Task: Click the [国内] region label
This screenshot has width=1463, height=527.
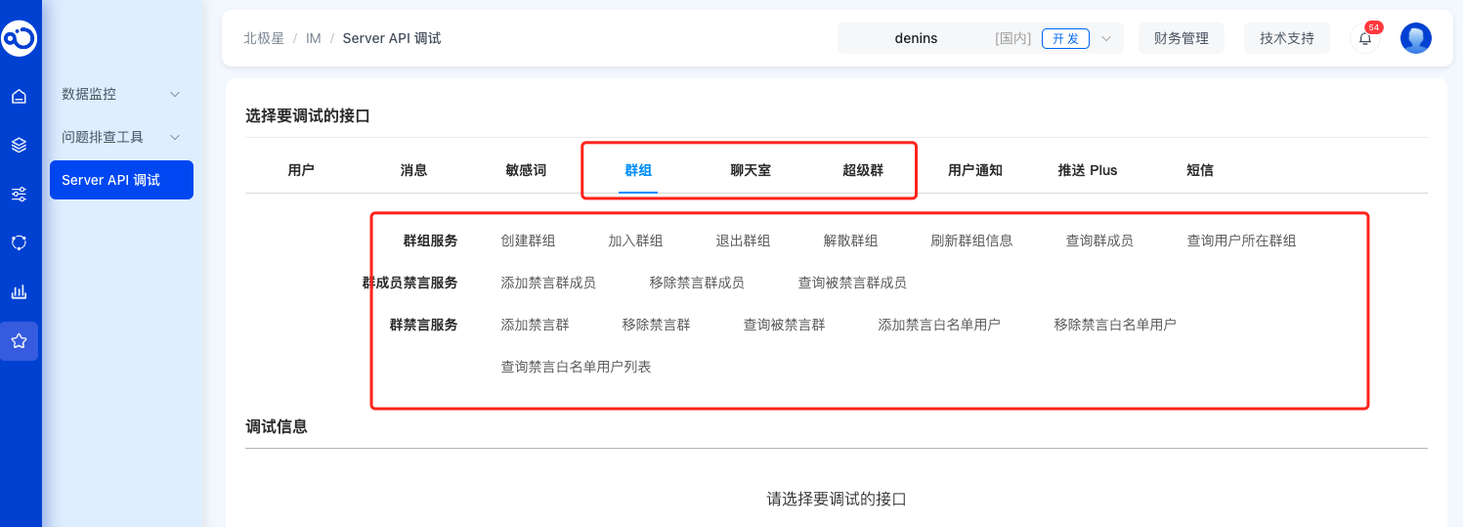Action: [x=1013, y=38]
